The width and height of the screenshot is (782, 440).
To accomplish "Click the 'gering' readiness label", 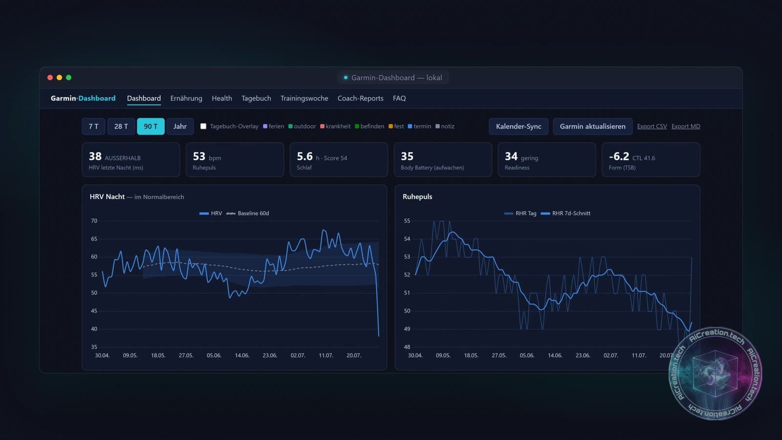I will click(529, 158).
